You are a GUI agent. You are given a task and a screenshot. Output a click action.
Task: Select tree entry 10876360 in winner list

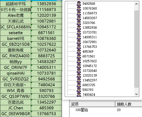point(90,8)
